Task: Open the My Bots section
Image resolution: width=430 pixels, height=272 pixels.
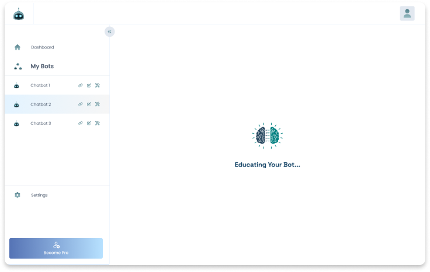Action: [42, 67]
